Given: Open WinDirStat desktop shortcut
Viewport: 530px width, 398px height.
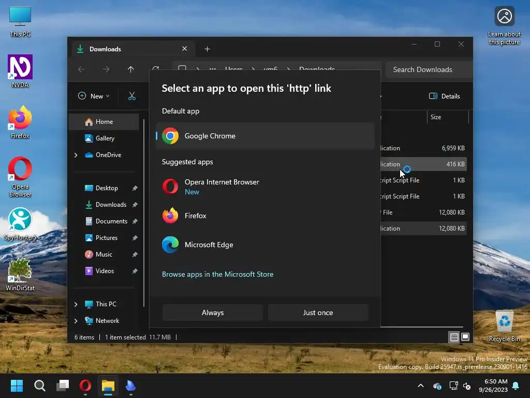Looking at the screenshot, I should pyautogui.click(x=20, y=275).
